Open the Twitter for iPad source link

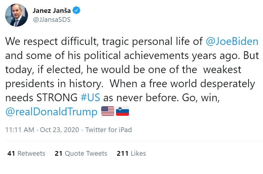109,130
